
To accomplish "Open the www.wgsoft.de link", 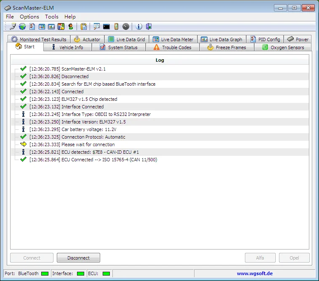I will pyautogui.click(x=255, y=273).
